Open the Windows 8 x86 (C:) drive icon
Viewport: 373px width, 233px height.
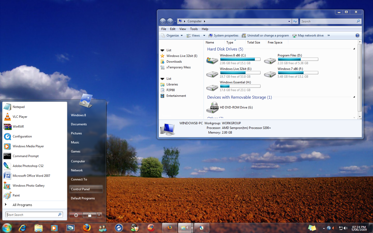click(x=212, y=60)
